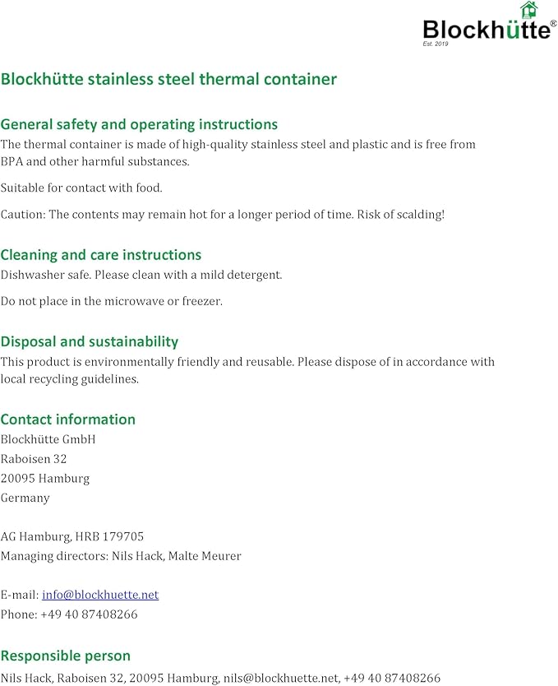Click the "Suitable for contact with food" line
558x686 pixels.
[81, 188]
